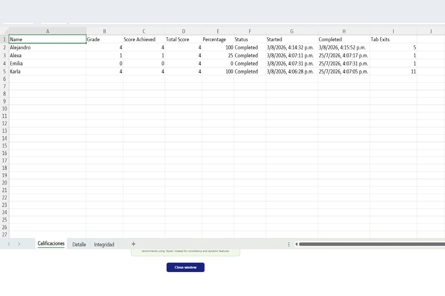Select Alejandro's Tab Exits value 5
The width and height of the screenshot is (445, 296).
pos(393,47)
